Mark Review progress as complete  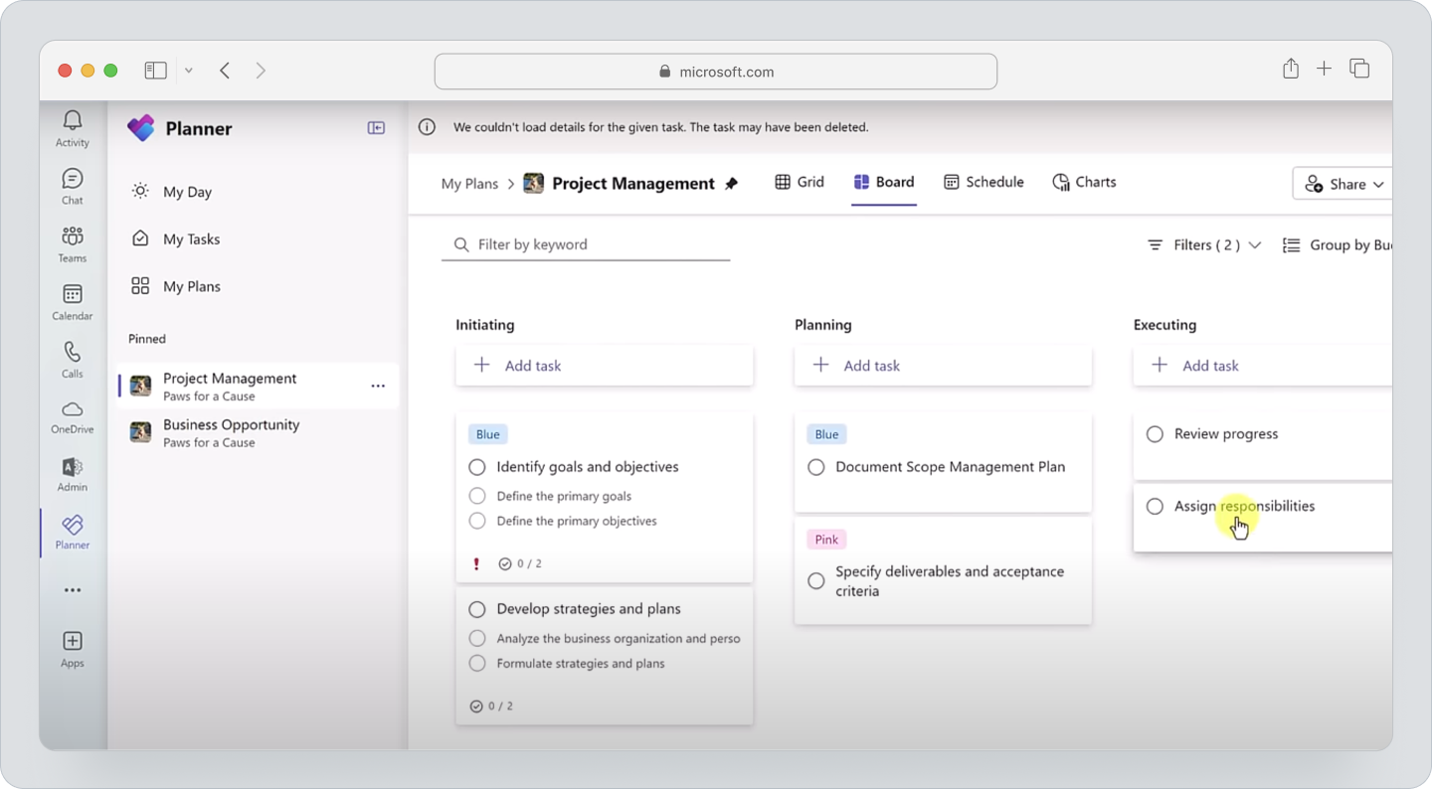coord(1155,434)
